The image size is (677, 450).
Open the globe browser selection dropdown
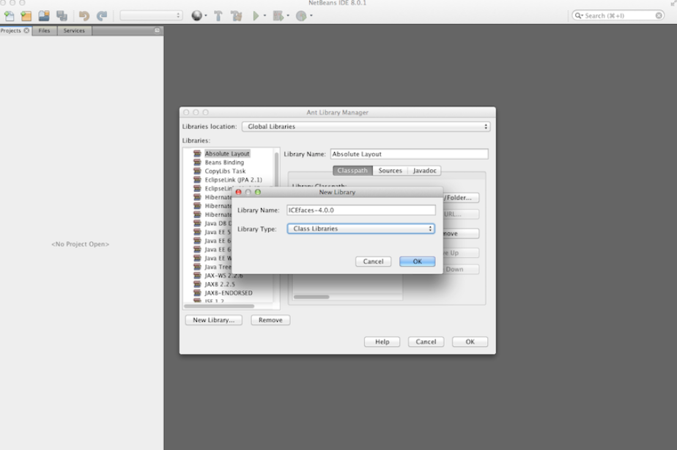click(x=199, y=15)
